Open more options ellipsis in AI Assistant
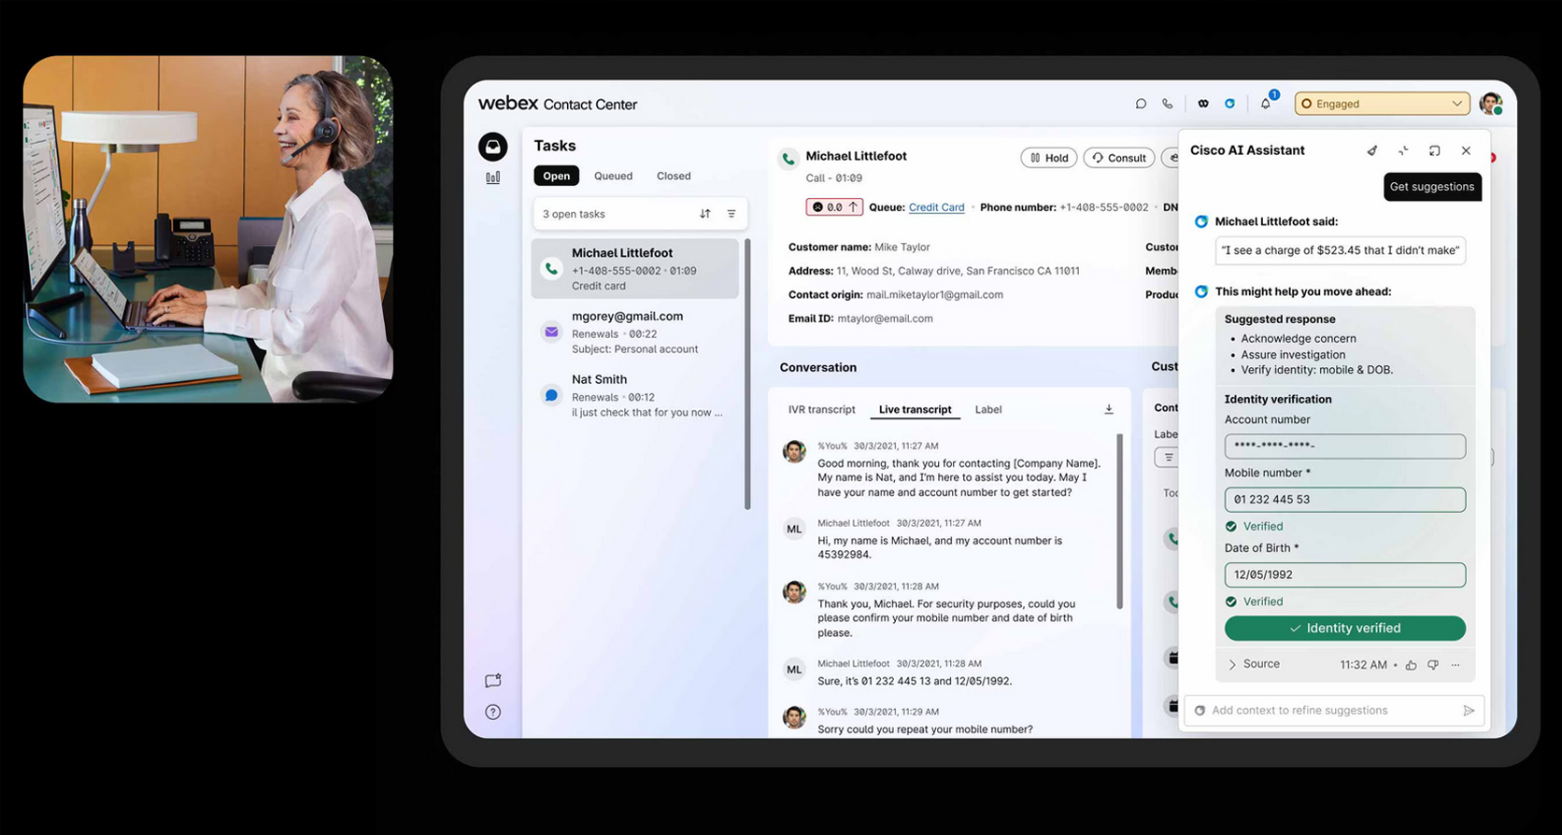The width and height of the screenshot is (1562, 835). point(1455,665)
